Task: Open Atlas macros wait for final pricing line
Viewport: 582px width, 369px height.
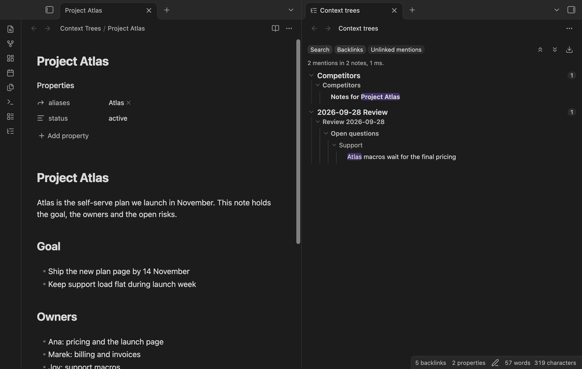Action: pos(402,157)
